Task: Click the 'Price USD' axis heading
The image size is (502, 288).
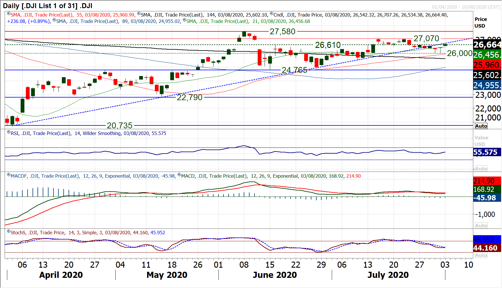Action: tap(481, 22)
